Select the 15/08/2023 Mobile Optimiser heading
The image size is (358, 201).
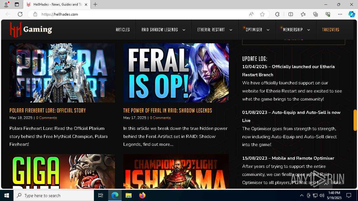(288, 158)
